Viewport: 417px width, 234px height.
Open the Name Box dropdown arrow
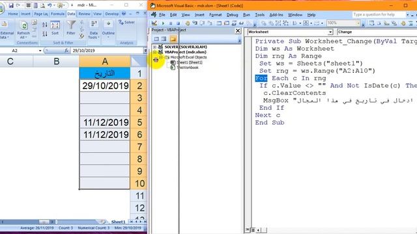coord(40,51)
